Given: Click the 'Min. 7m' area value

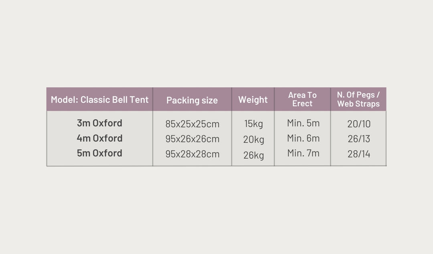Looking at the screenshot, I should click(303, 153).
